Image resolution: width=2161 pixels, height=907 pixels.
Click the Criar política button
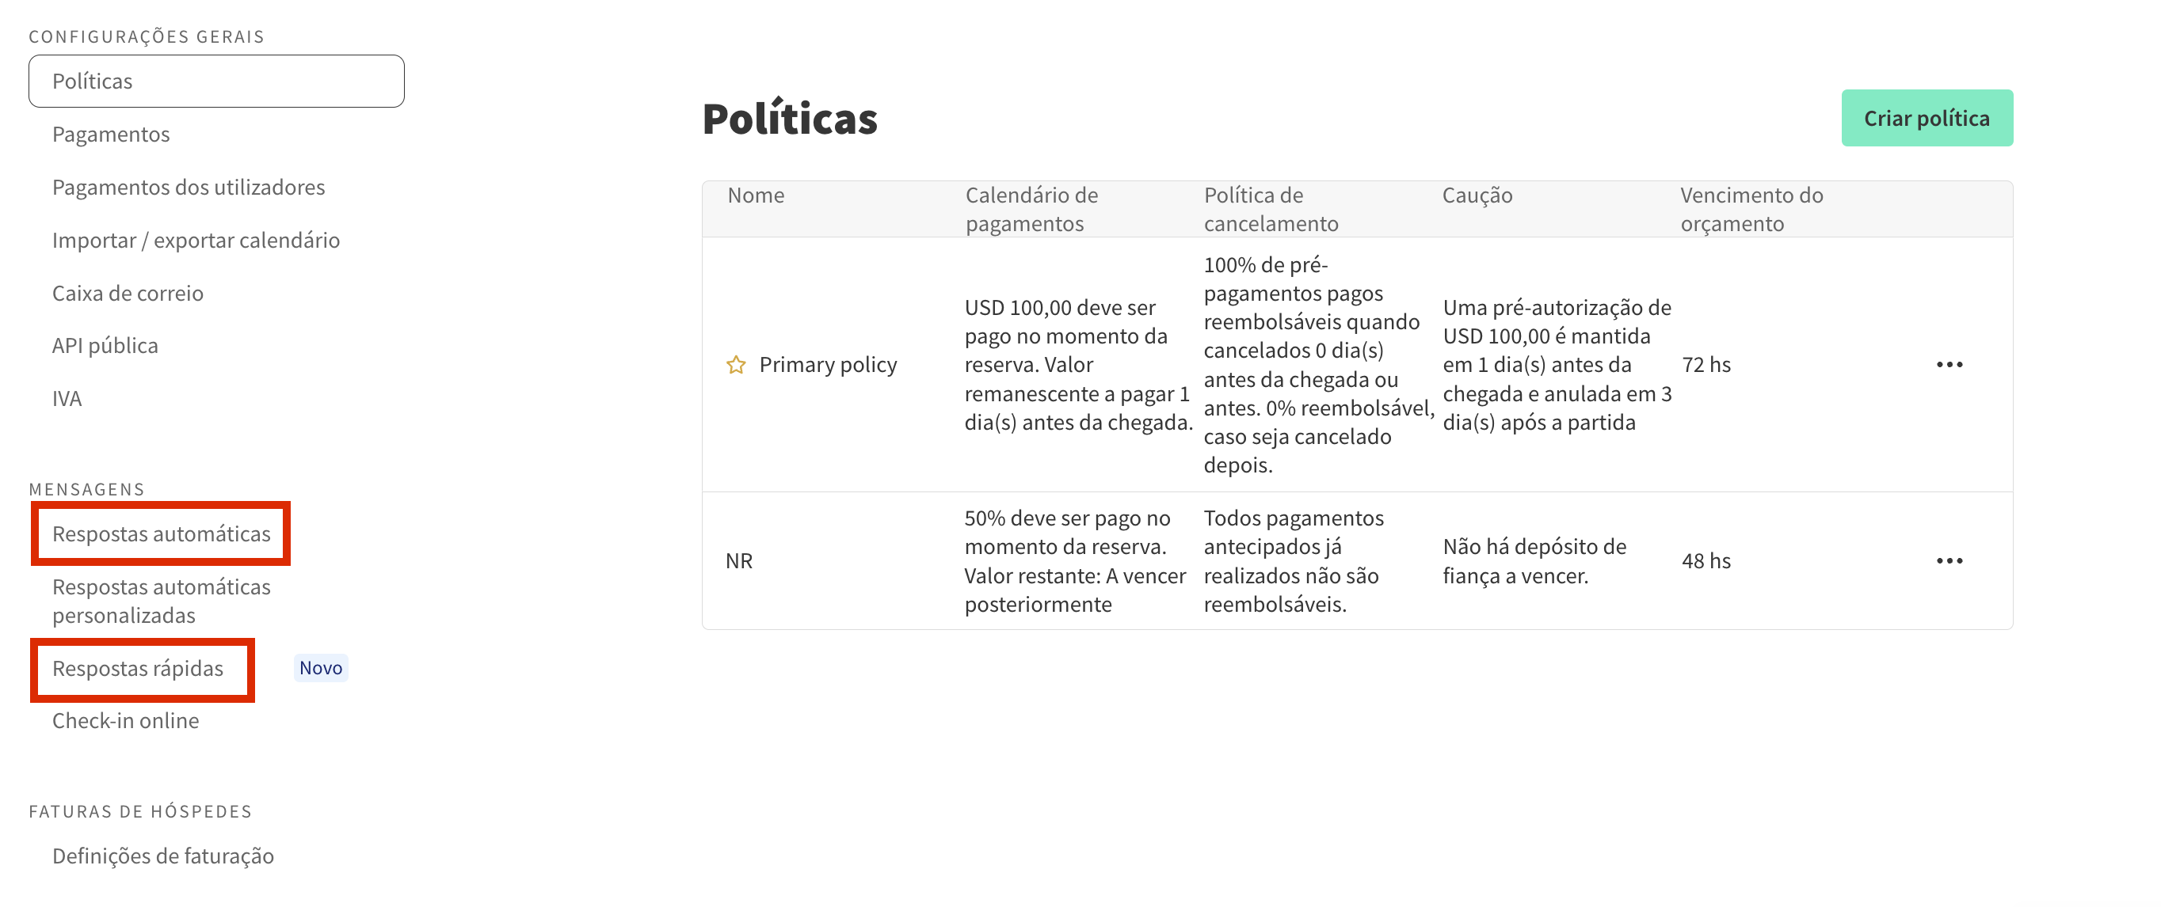coord(1926,118)
